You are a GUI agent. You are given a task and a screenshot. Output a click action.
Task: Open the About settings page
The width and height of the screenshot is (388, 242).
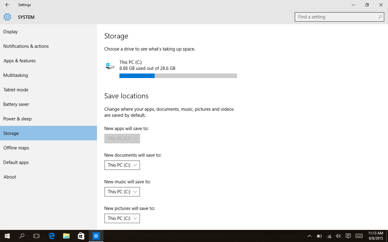point(10,177)
